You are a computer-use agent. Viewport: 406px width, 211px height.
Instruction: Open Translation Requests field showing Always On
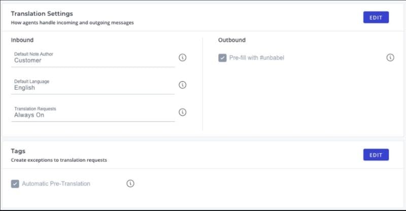pos(94,115)
